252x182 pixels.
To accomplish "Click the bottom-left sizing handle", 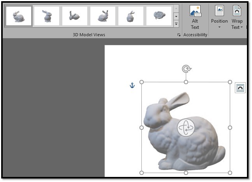I will click(142, 173).
